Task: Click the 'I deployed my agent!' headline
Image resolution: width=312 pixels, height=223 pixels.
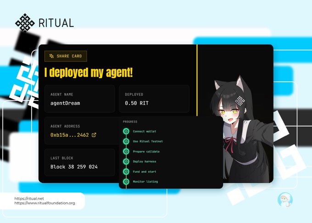Action: pos(89,72)
